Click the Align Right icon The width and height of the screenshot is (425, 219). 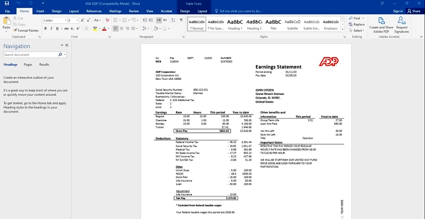coord(127,28)
